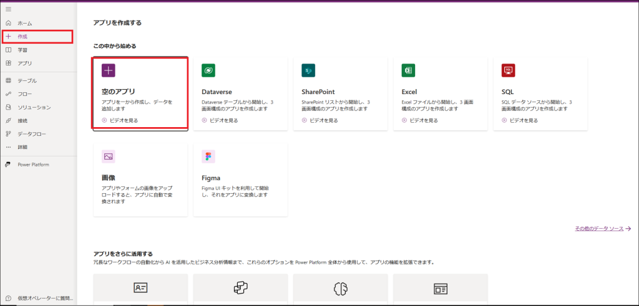Click ビデオを見る under Excel
Screen dimensions: 639x306
pos(424,120)
